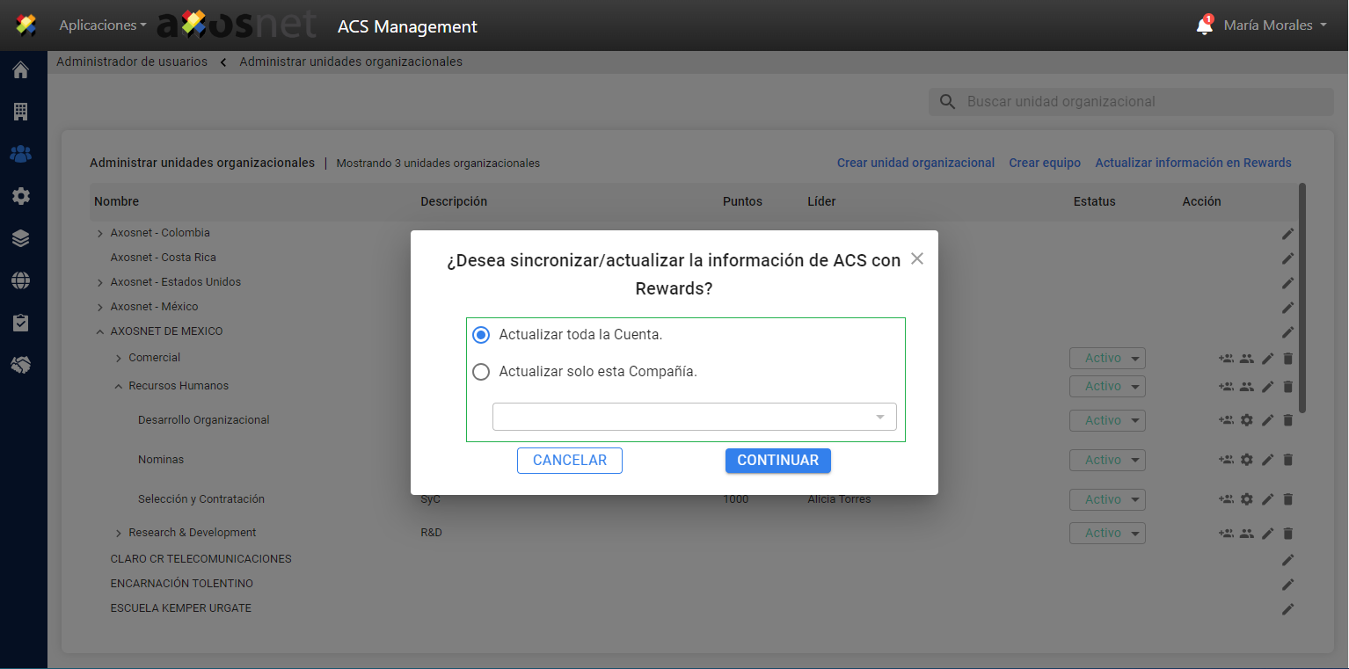
Task: Open the María Morales user menu
Action: 1274,25
